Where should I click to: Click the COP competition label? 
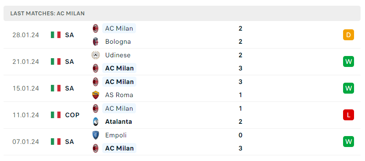click(72, 115)
